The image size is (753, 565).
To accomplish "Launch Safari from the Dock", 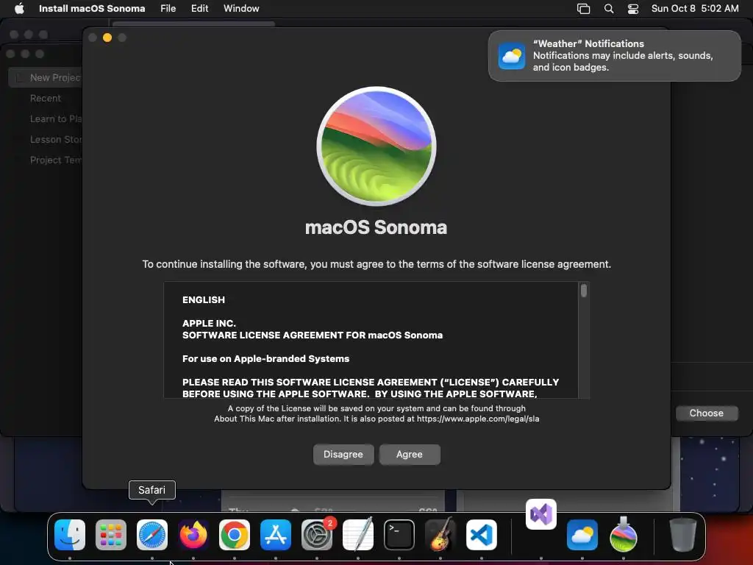I will pos(152,535).
